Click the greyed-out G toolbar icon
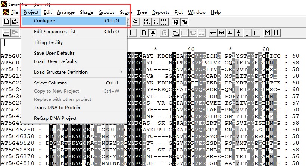This screenshot has height=166, width=306. (164, 33)
